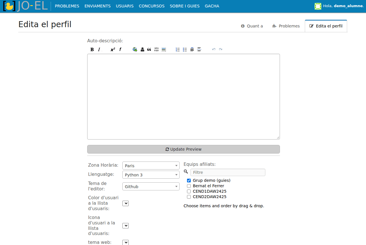Insert horizontal rule in the editor
Image resolution: width=366 pixels, height=245 pixels.
(199, 49)
